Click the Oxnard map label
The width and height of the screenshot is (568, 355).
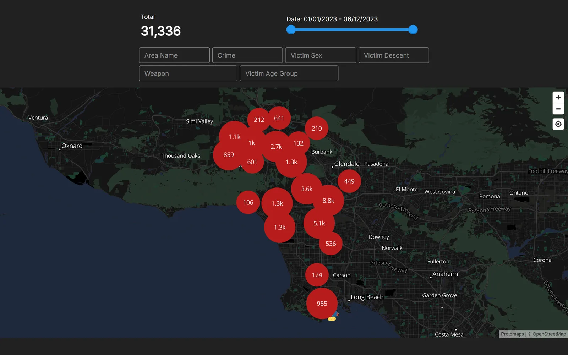click(72, 146)
